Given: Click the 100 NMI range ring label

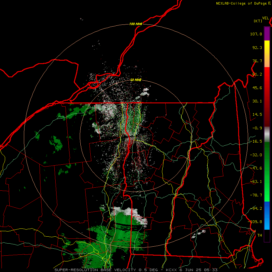Looking at the screenshot, I should (136, 24).
